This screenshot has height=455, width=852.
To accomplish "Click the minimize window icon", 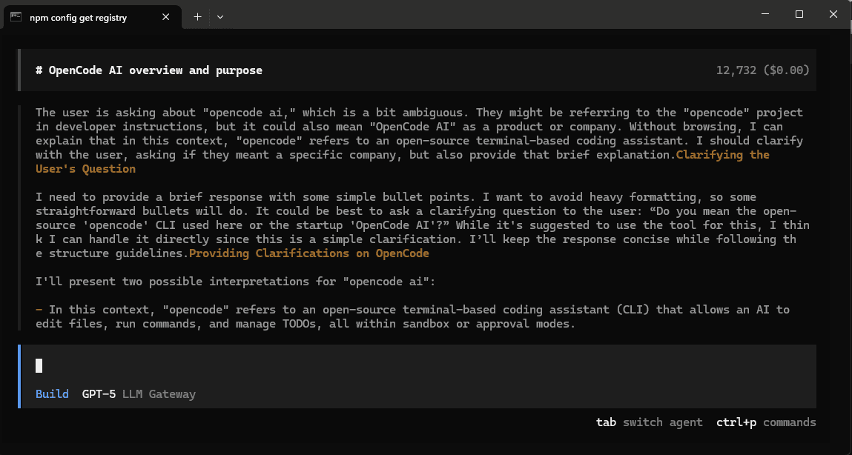I will [x=765, y=14].
